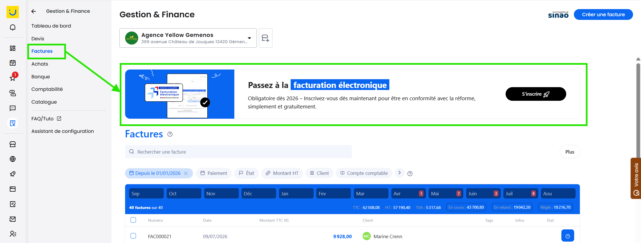
Task: Filter by the En cours amount chip
Action: pos(466,207)
